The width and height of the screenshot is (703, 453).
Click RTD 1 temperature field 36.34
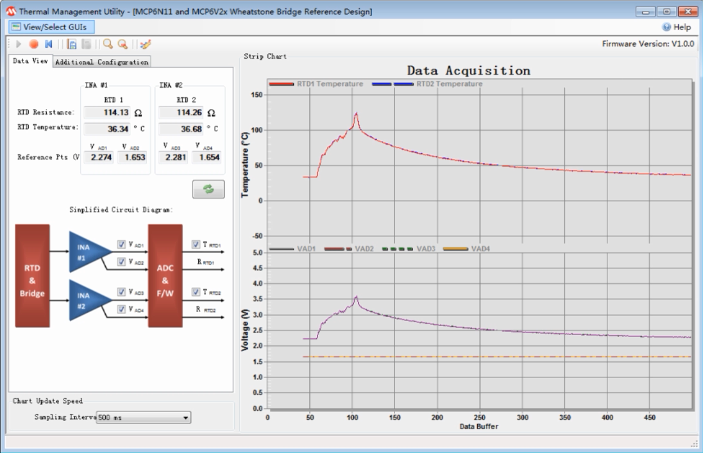(107, 129)
